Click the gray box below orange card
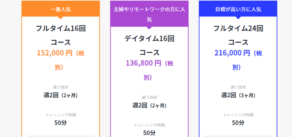Screen dimensions: 292x137 61,136
